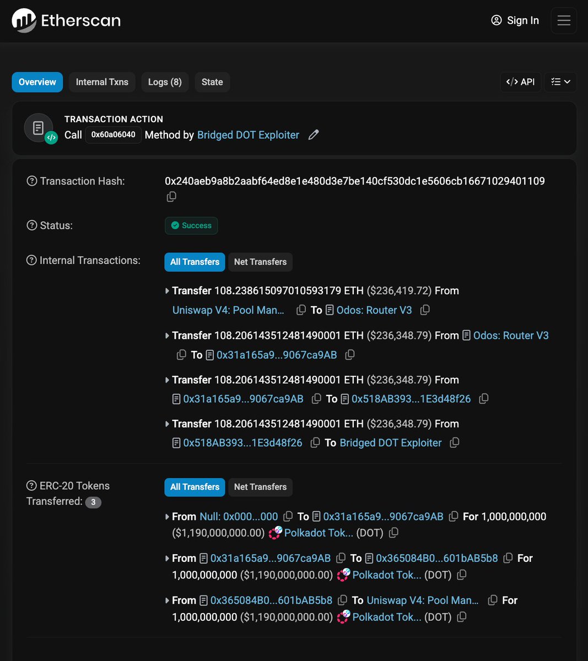Switch to the Overview tab
588x661 pixels.
[x=37, y=82]
